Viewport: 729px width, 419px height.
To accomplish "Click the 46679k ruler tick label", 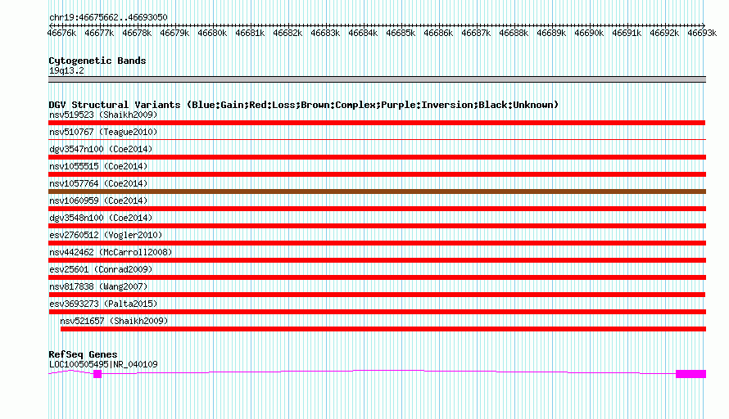I will (174, 34).
